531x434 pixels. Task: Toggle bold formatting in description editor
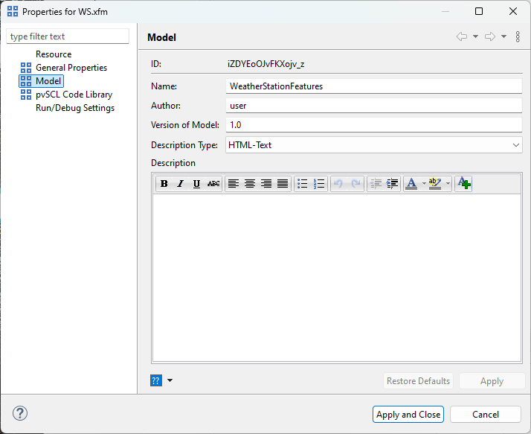[x=164, y=184]
